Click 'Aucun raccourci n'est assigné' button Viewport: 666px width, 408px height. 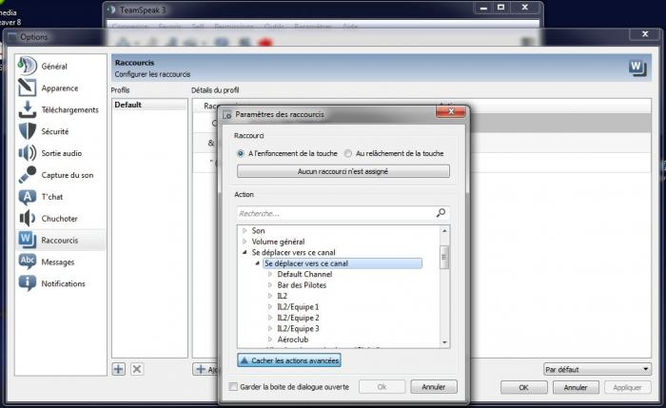tap(343, 171)
